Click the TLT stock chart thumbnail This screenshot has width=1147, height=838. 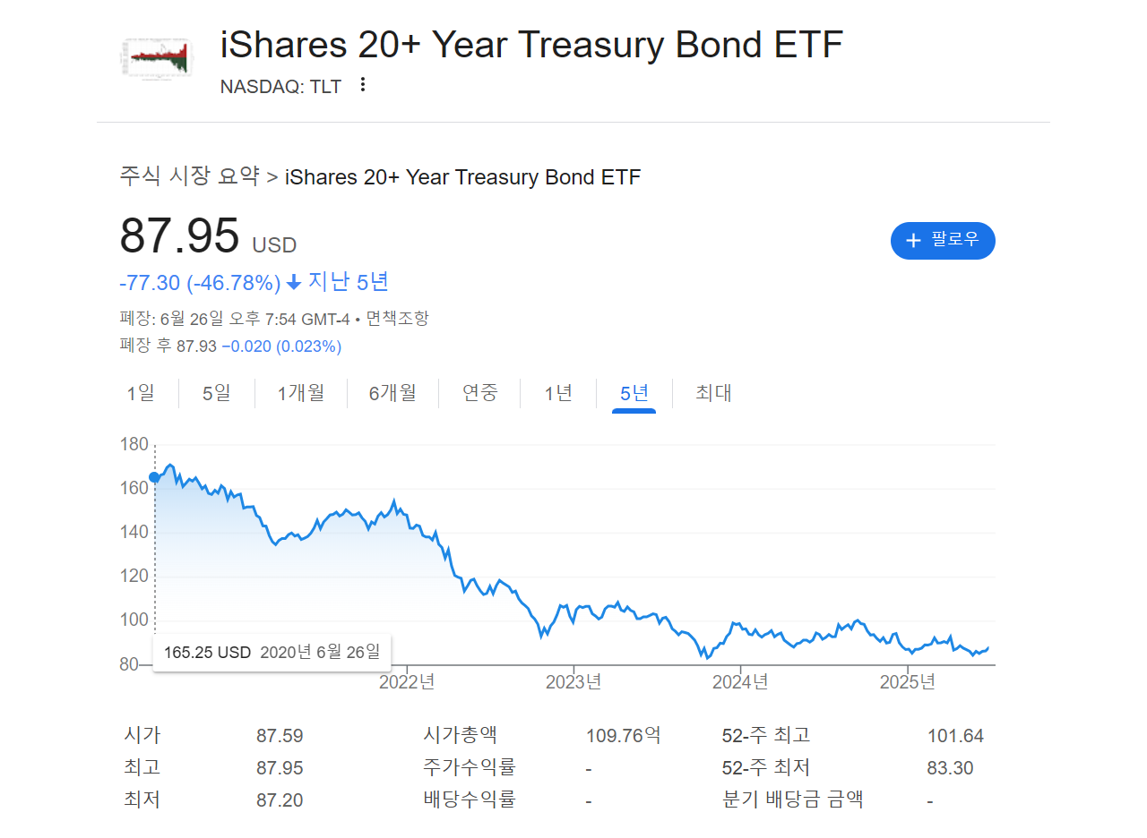tap(155, 58)
